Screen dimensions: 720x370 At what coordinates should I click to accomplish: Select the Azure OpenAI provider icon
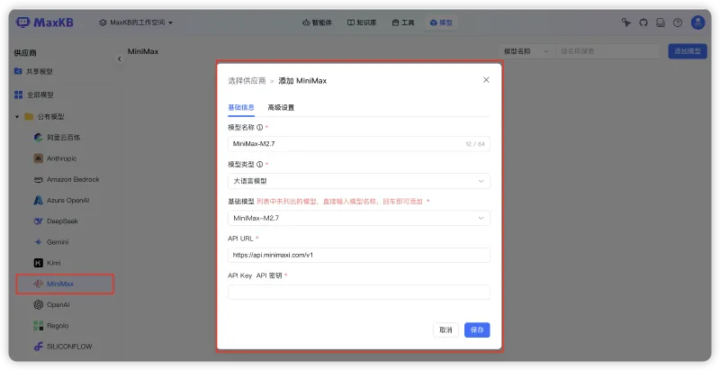click(x=39, y=200)
